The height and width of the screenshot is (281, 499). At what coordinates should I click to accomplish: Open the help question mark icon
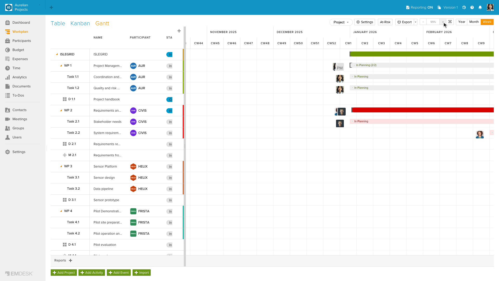(472, 8)
